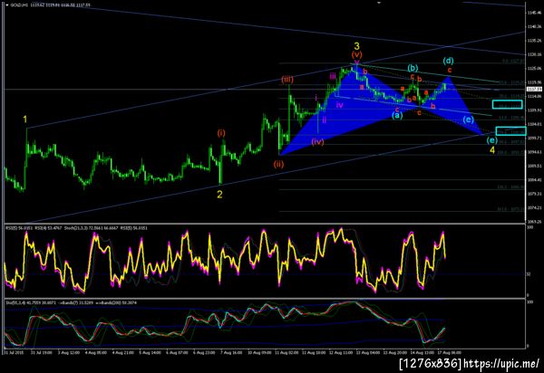This screenshot has height=373, width=544.
Task: Click the 1094.61 price axis label
Action: click(534, 152)
